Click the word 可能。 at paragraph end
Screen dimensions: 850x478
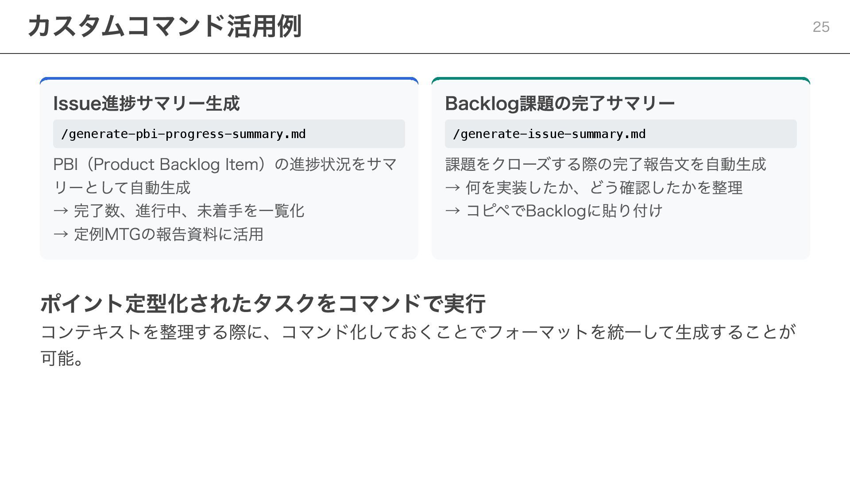62,358
